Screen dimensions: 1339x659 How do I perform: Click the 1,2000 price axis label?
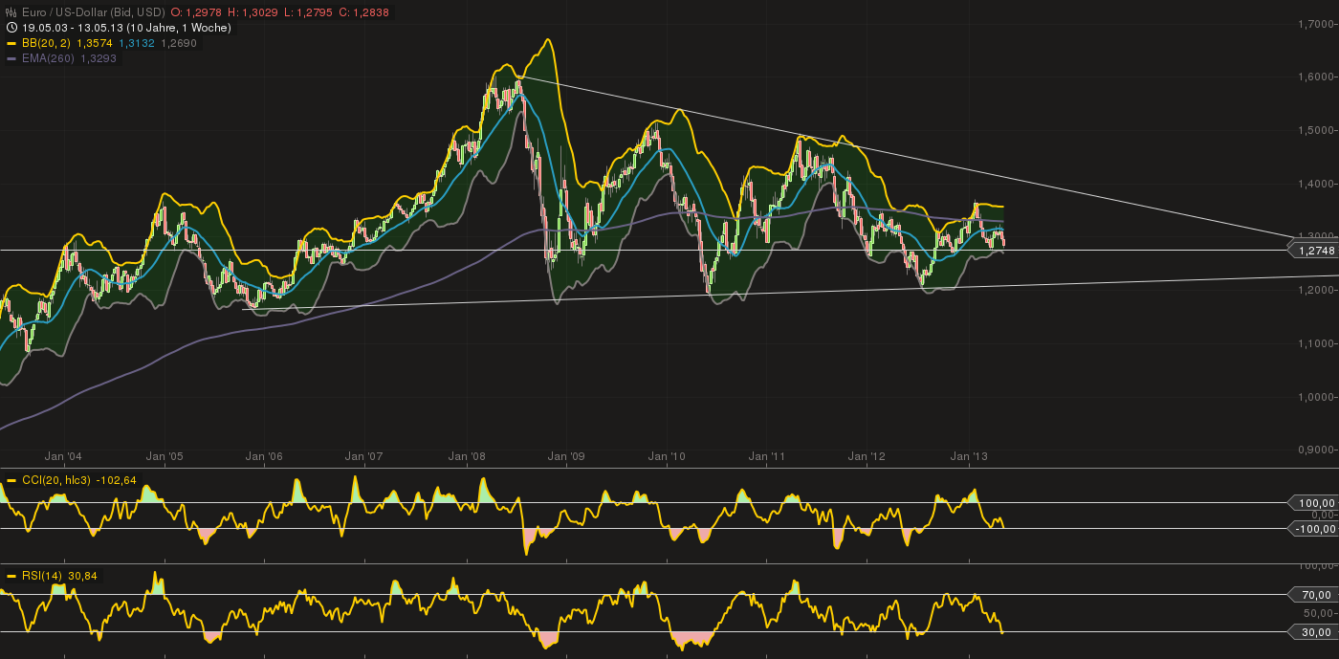click(x=1317, y=290)
